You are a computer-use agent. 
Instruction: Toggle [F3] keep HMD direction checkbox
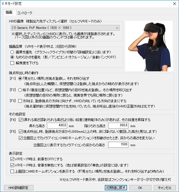pyautogui.click(x=20, y=101)
